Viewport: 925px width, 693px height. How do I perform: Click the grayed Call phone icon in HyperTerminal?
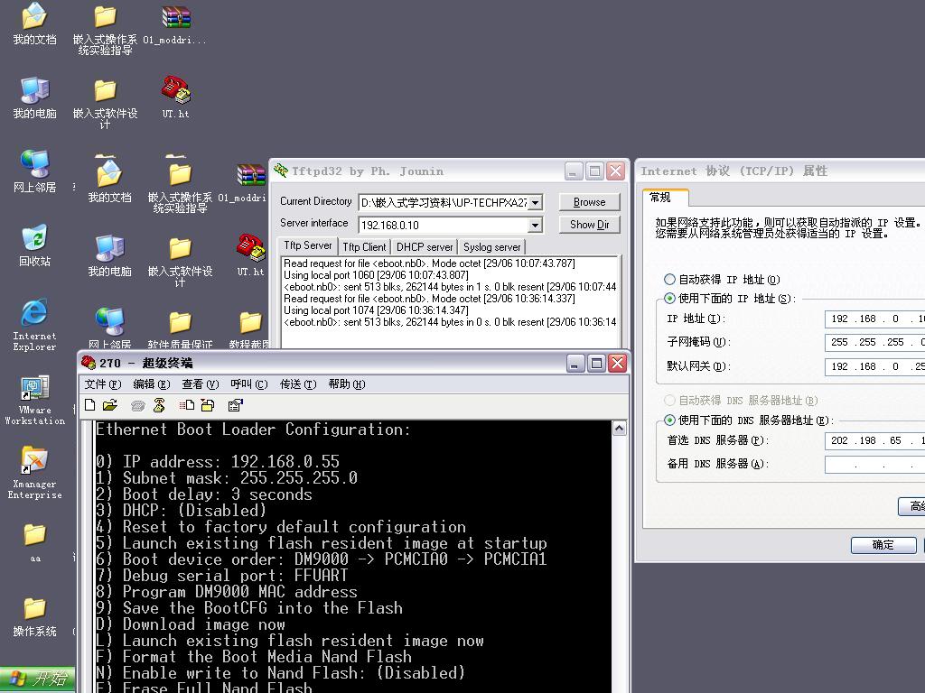tap(138, 405)
